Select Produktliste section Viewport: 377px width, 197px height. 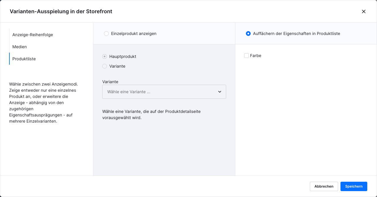[24, 59]
